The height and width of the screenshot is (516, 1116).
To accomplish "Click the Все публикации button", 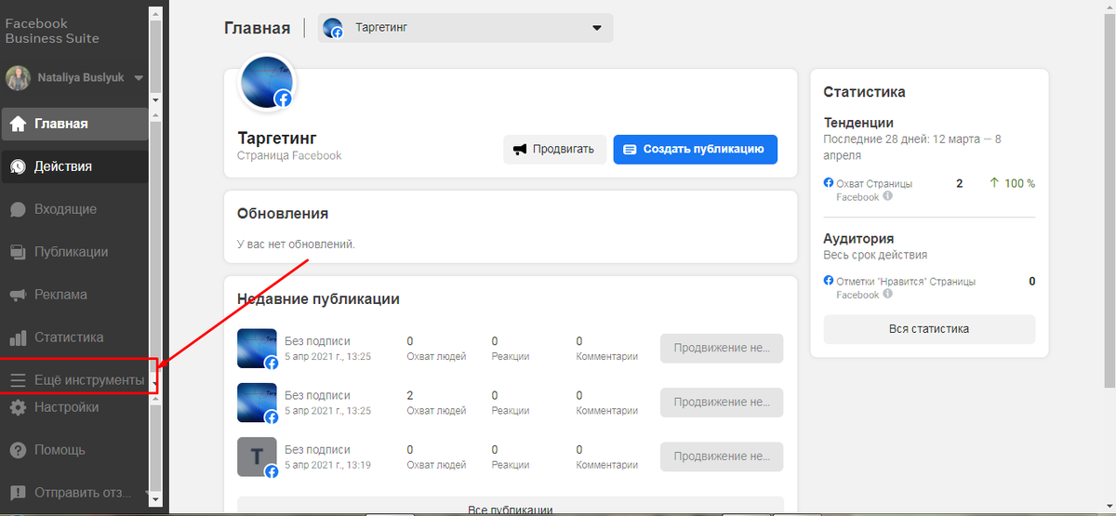I will (x=511, y=509).
